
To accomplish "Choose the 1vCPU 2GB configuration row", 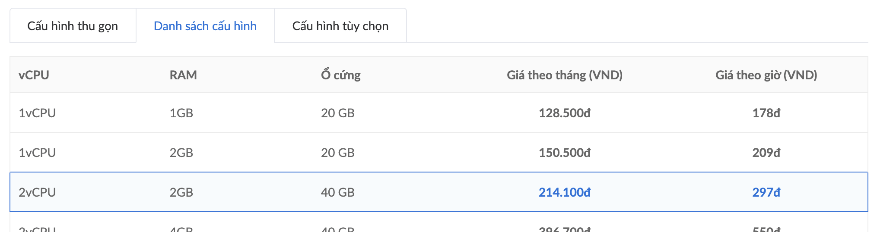I will coord(439,153).
